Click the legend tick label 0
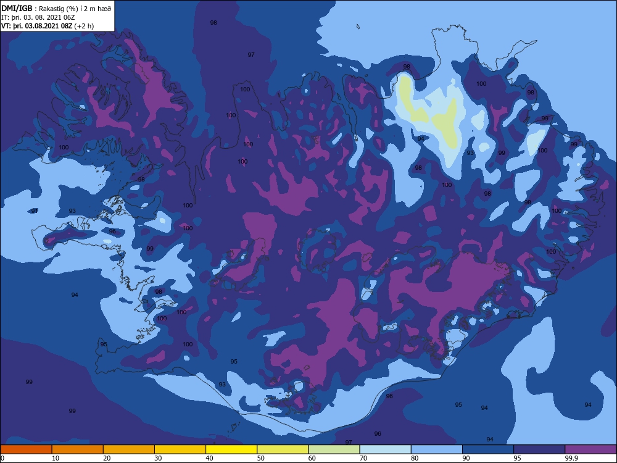The image size is (617, 463). [2, 458]
